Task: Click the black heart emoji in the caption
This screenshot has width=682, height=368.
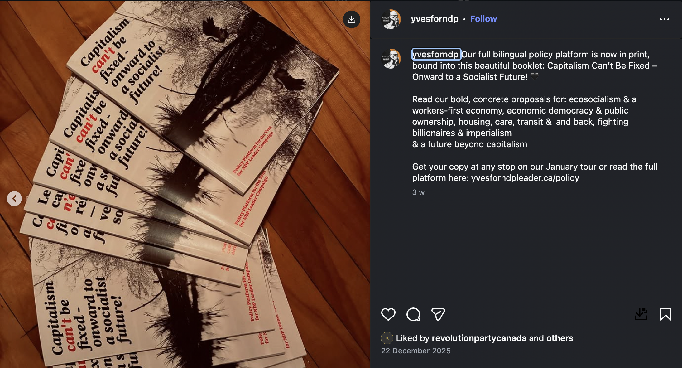Action: point(534,77)
